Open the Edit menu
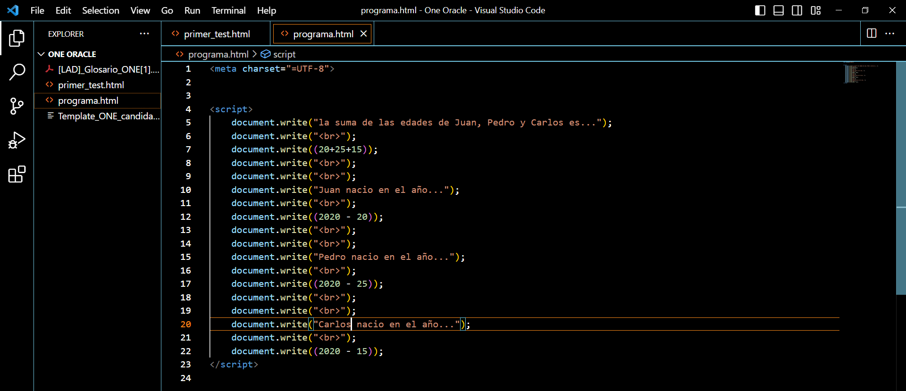The image size is (906, 391). 63,10
